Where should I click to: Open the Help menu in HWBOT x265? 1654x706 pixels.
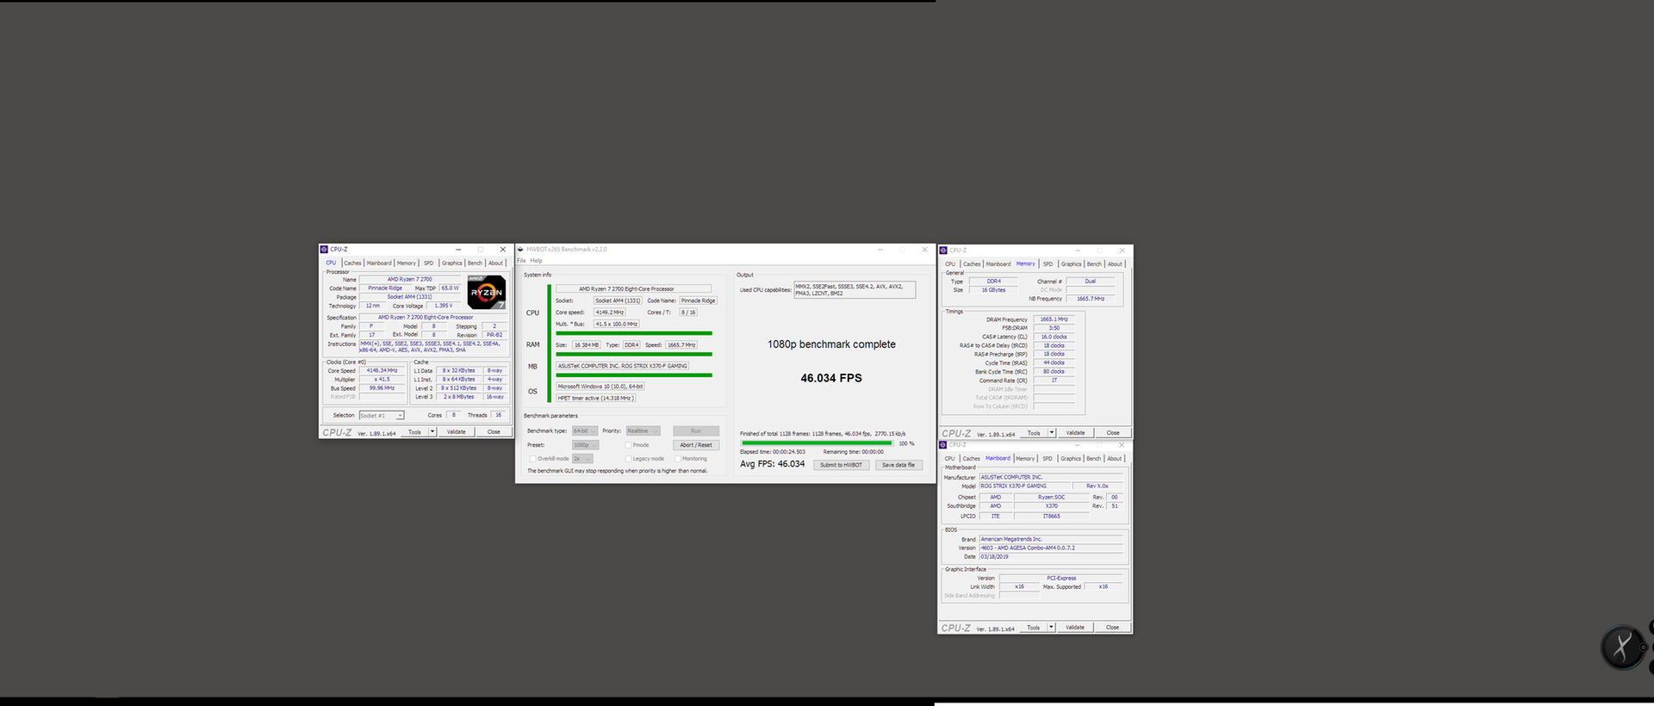point(536,261)
